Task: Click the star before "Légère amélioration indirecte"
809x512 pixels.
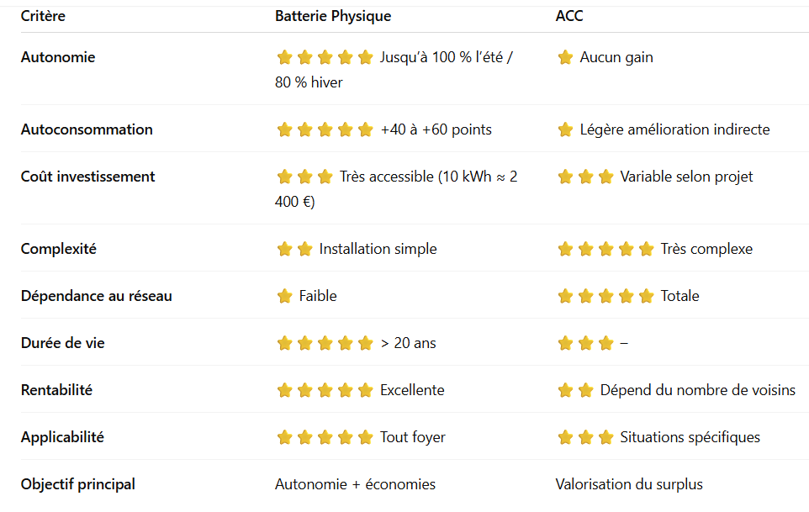Action: click(x=565, y=129)
